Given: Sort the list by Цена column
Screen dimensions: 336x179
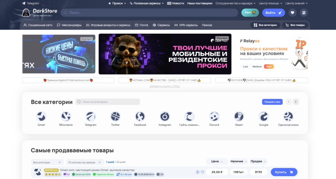Looking at the screenshot, I should pyautogui.click(x=217, y=161).
